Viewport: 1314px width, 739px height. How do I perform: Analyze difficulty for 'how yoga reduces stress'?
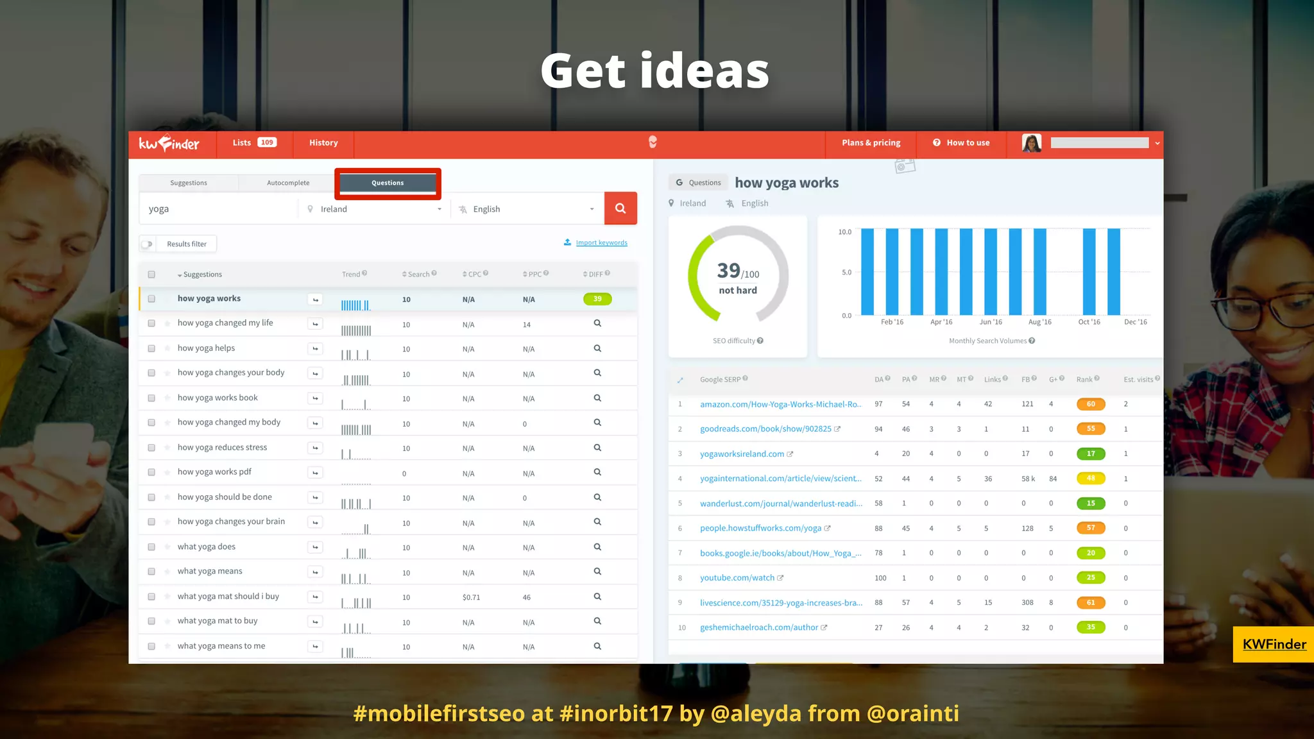(x=597, y=448)
